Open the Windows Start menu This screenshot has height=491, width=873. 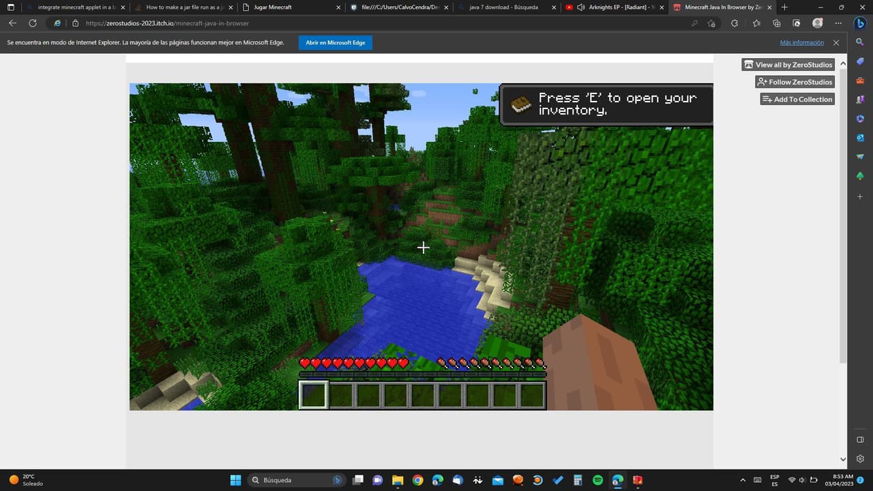click(235, 480)
